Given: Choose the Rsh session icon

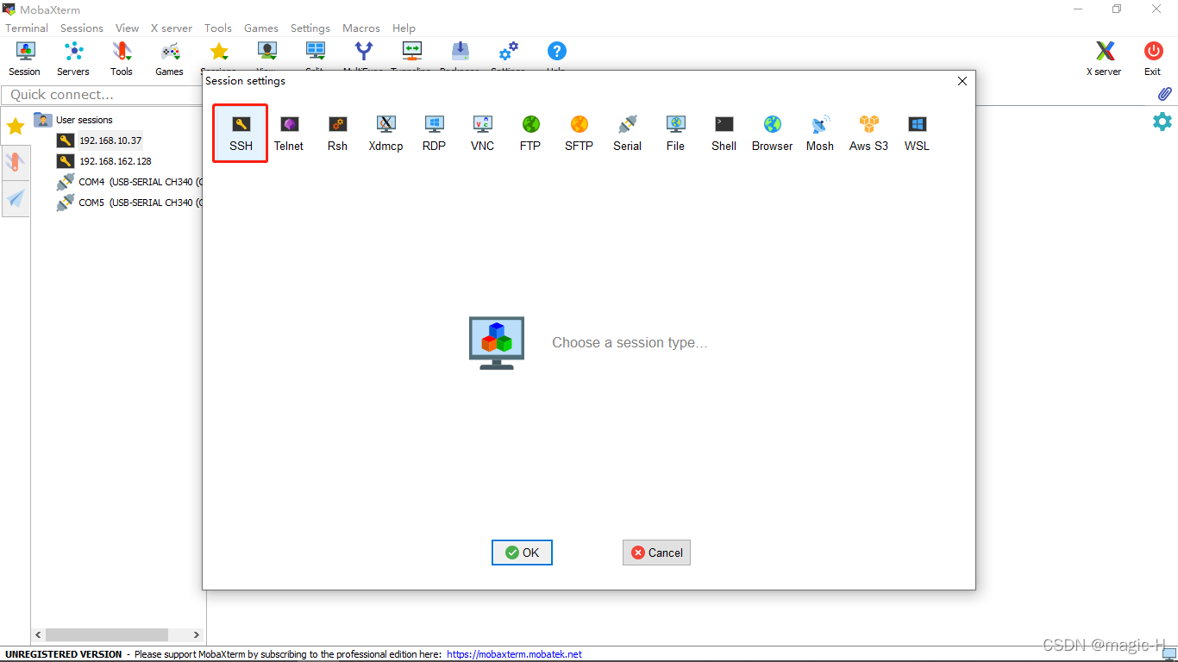Looking at the screenshot, I should [337, 134].
